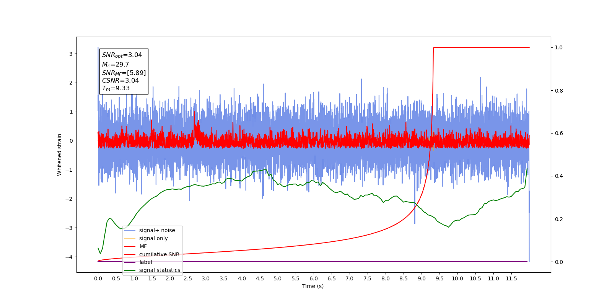
Task: Click the 9.5 tick on the time axis
Action: [439, 278]
